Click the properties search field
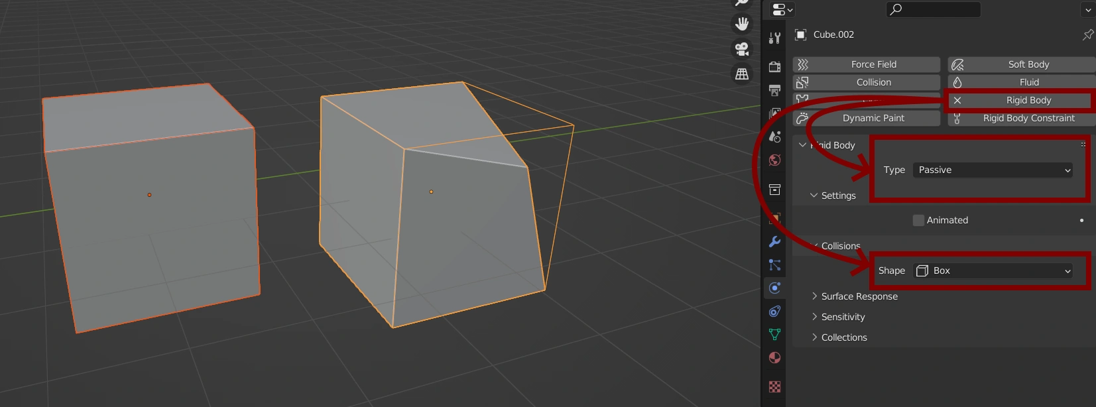 933,9
